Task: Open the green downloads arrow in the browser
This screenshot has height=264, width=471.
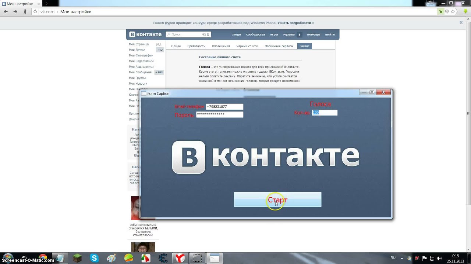Action: [466, 12]
